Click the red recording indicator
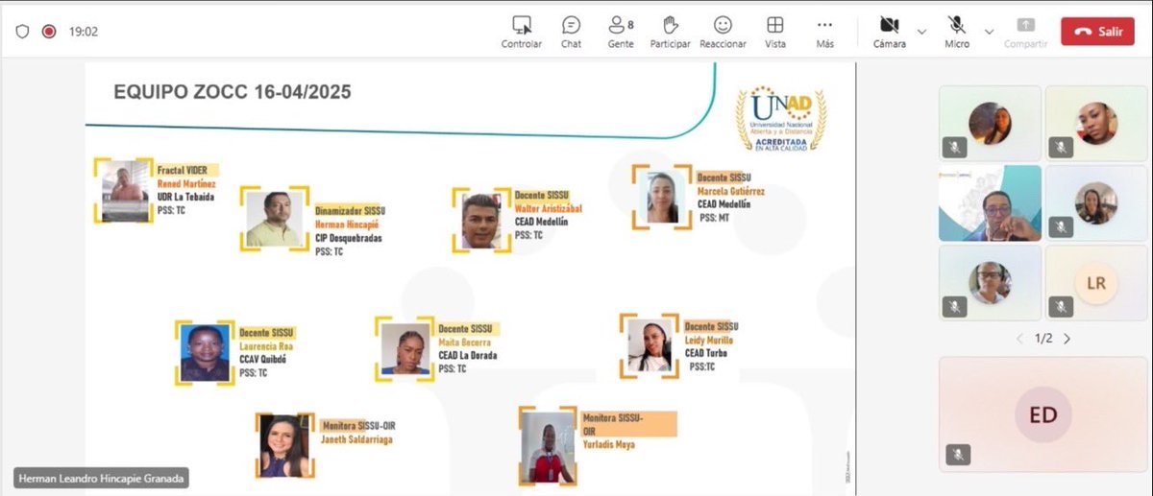This screenshot has height=496, width=1153. [49, 32]
